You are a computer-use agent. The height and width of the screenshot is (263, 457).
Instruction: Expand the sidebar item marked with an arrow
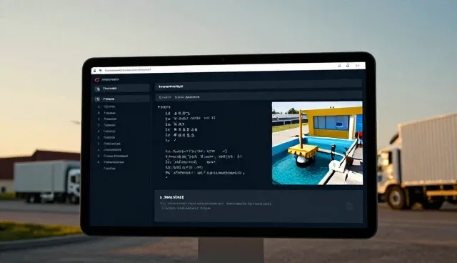click(x=111, y=162)
